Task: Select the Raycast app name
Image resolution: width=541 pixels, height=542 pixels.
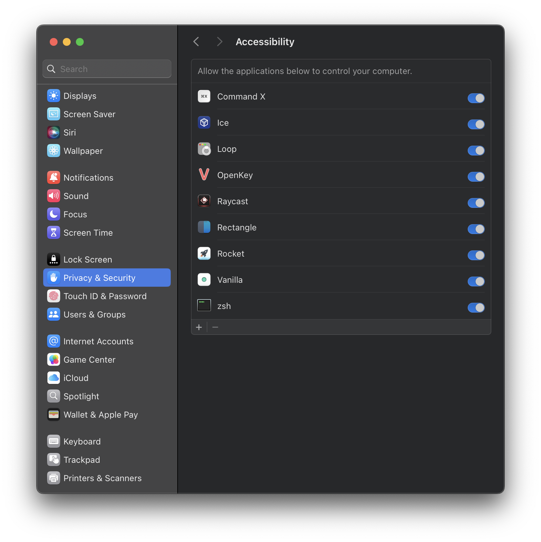Action: (233, 201)
